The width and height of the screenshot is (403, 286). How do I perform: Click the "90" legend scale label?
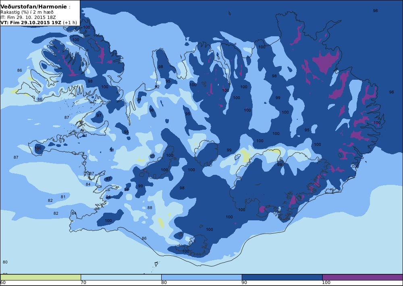[x=245, y=283]
